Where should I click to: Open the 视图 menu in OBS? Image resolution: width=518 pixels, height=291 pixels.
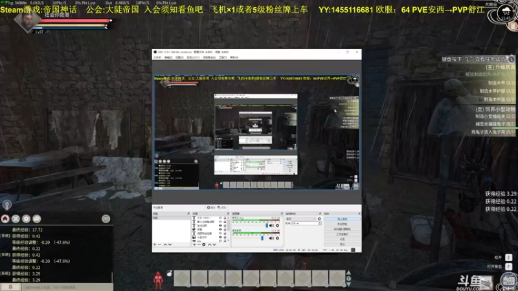click(x=179, y=58)
